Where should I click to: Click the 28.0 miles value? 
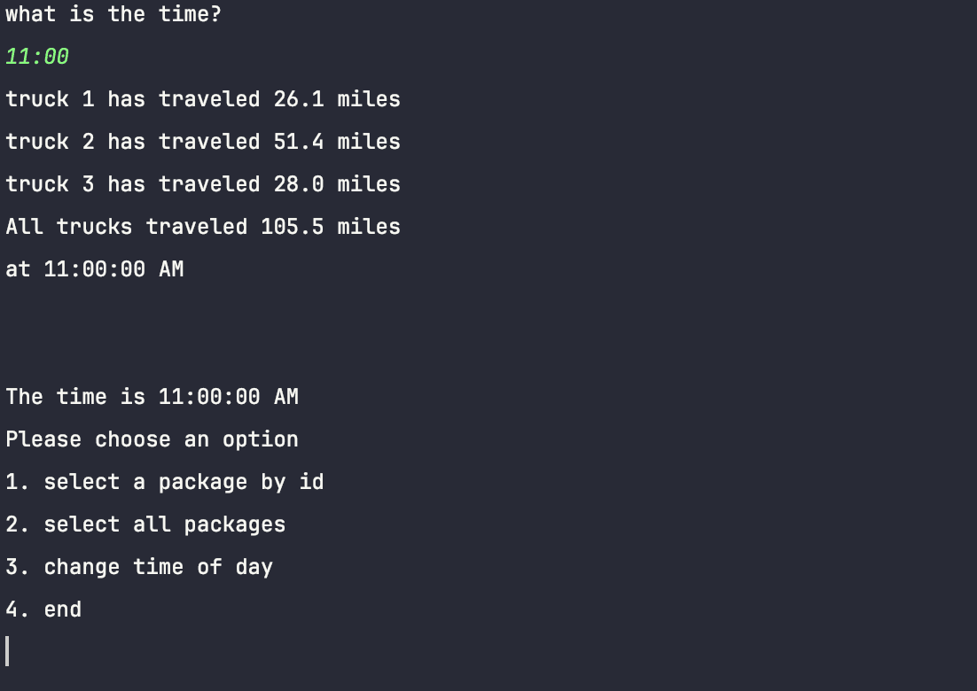(x=299, y=184)
